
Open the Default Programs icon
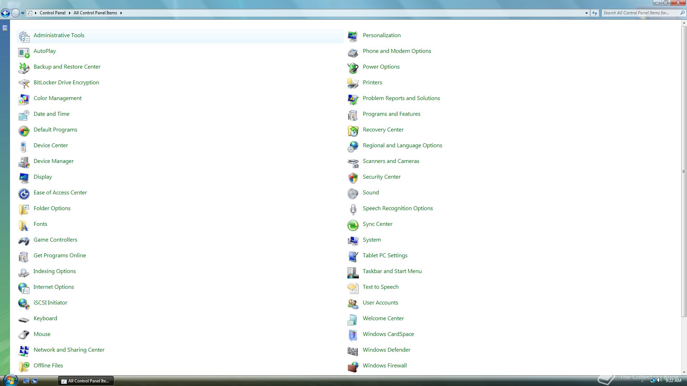click(x=24, y=131)
